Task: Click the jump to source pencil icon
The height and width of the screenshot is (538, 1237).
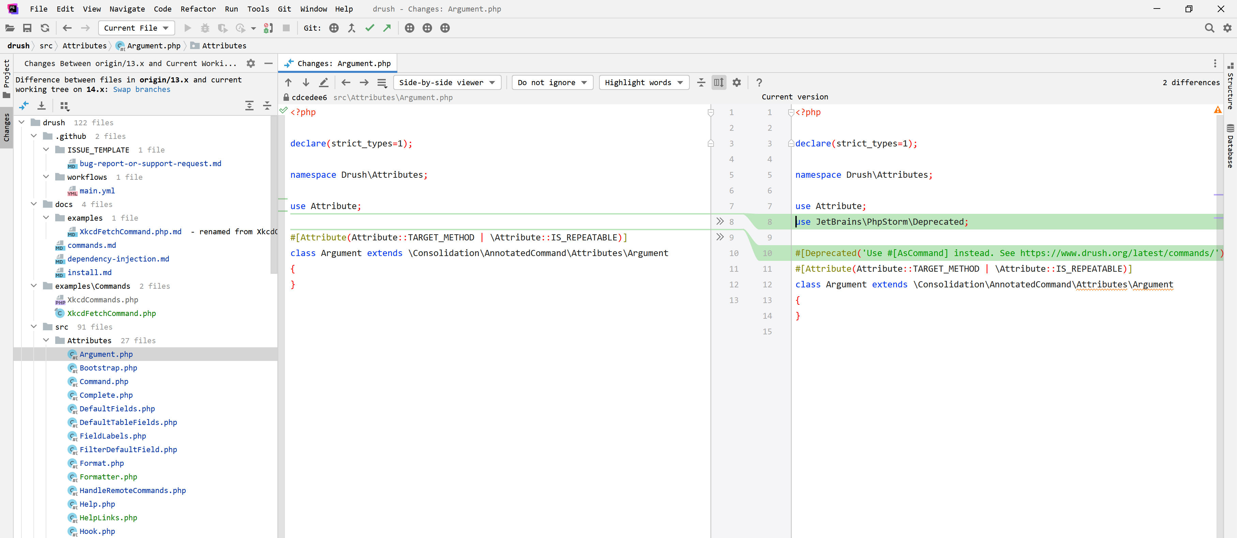Action: [324, 82]
